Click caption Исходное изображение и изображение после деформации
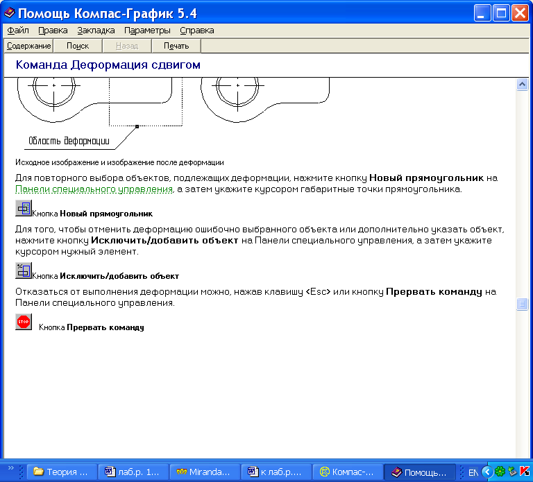The width and height of the screenshot is (533, 482). click(119, 162)
